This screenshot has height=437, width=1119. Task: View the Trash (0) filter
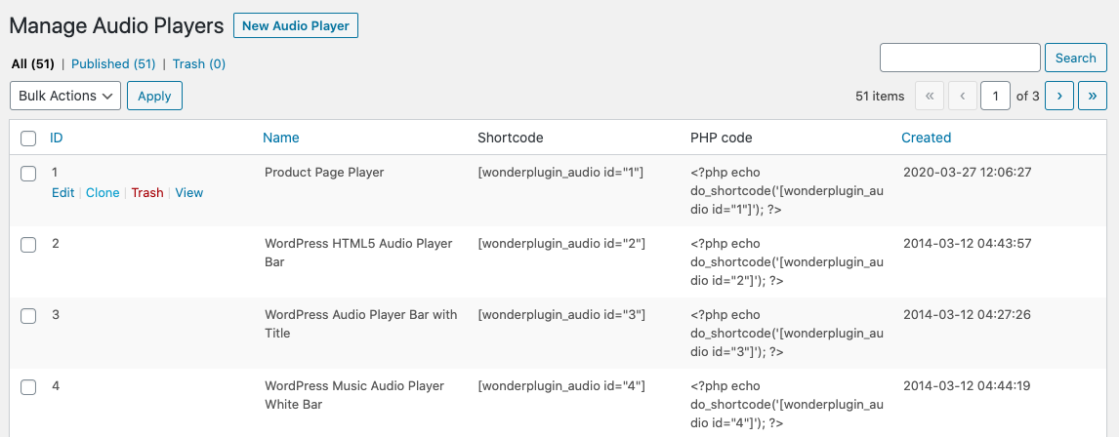[199, 64]
